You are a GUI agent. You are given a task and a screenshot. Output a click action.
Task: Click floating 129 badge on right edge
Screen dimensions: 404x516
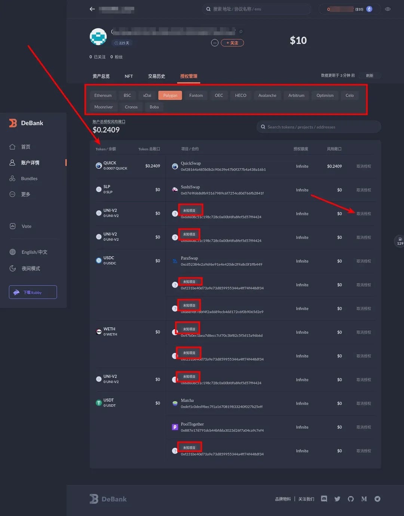(x=400, y=241)
